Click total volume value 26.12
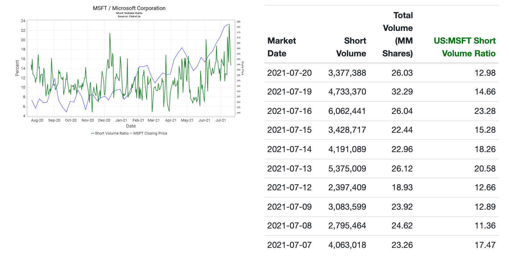 point(402,168)
